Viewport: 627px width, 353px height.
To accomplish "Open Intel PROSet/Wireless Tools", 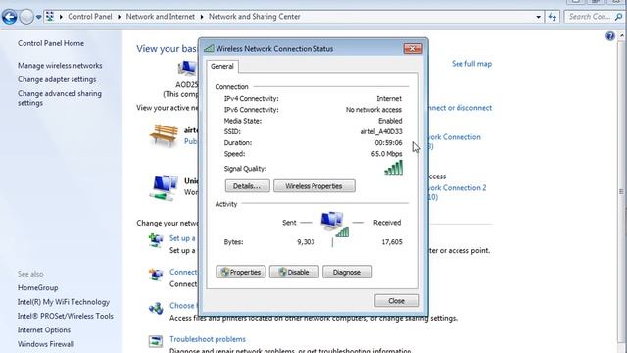I will [x=66, y=316].
